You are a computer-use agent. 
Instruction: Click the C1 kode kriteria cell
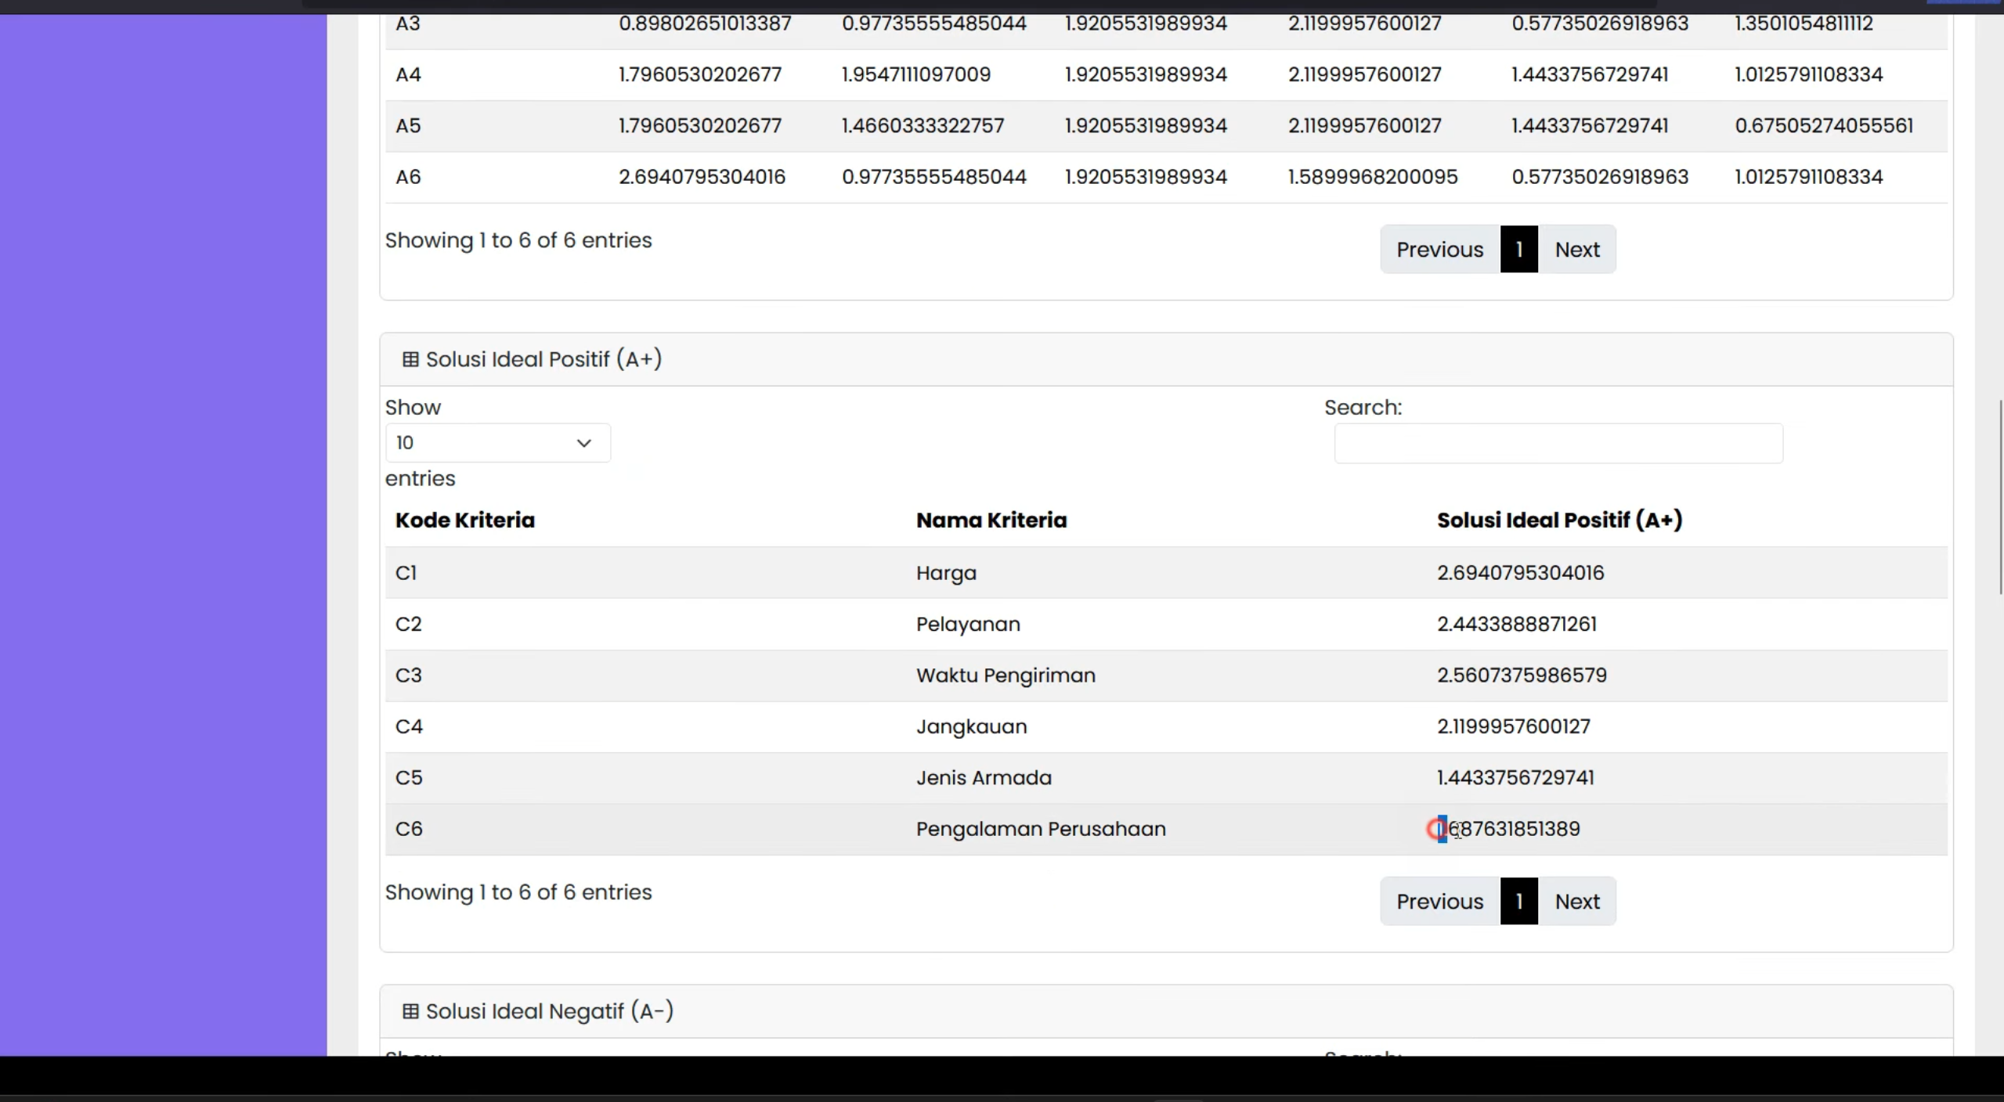click(406, 573)
